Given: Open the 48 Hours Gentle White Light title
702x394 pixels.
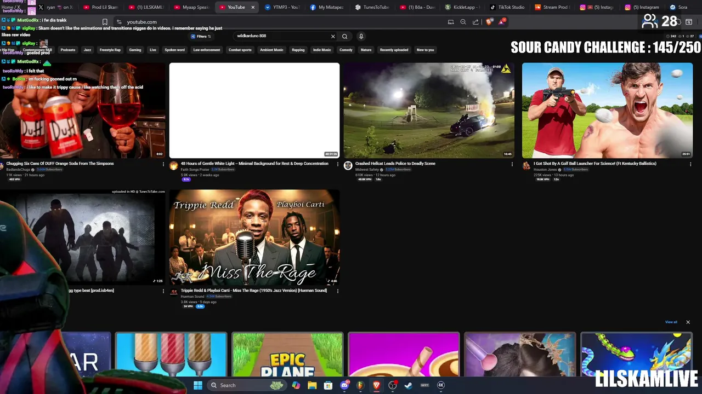Looking at the screenshot, I should click(x=254, y=164).
